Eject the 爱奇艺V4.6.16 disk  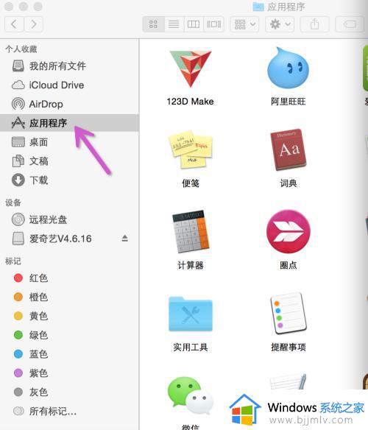tap(125, 238)
